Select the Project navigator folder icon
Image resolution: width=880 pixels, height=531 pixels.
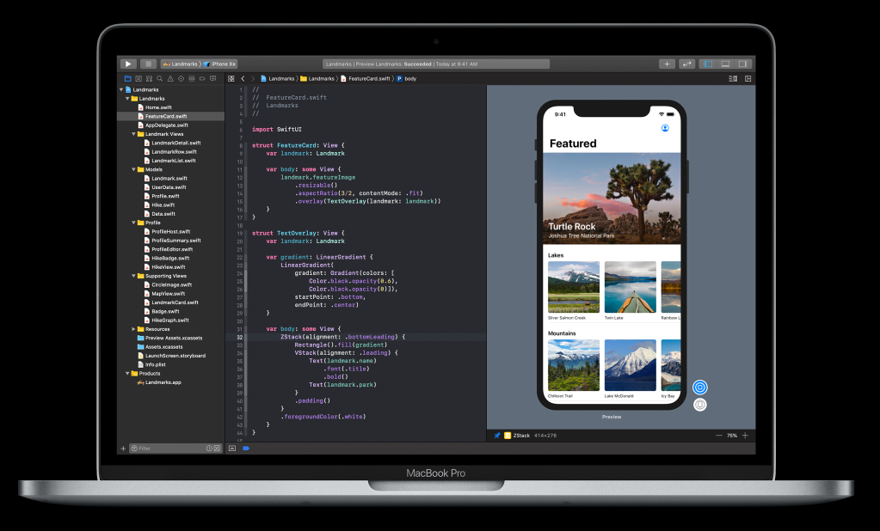click(128, 78)
